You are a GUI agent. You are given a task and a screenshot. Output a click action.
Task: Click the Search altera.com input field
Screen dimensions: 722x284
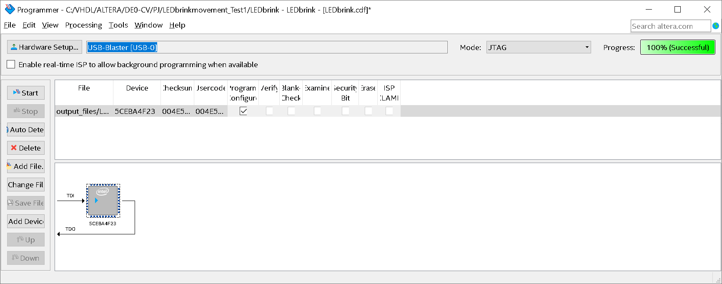point(670,26)
